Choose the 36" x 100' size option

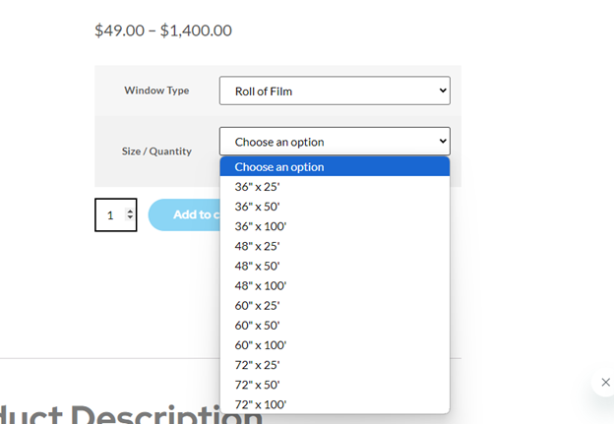[335, 226]
